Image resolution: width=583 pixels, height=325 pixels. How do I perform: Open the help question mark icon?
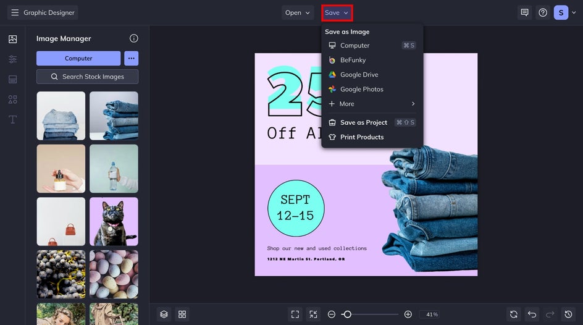[543, 12]
